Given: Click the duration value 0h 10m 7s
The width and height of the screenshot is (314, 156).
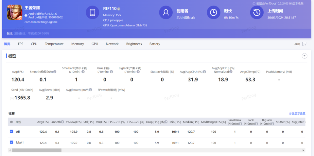Looking at the screenshot, I should click(x=231, y=18).
